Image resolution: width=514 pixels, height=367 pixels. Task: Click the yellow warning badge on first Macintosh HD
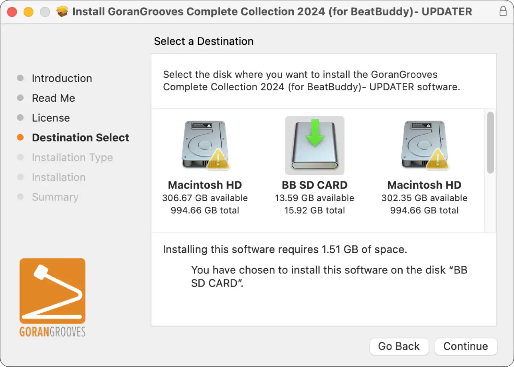[x=218, y=159]
